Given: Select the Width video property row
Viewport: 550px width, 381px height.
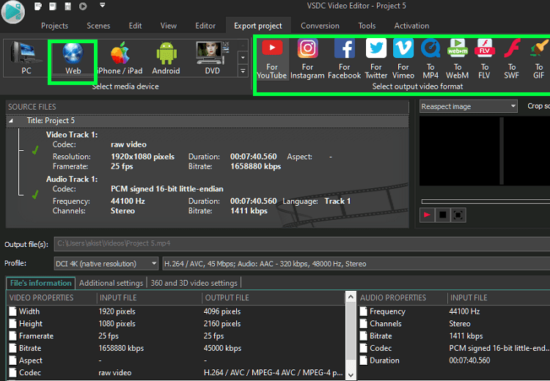Looking at the screenshot, I should coord(175,311).
